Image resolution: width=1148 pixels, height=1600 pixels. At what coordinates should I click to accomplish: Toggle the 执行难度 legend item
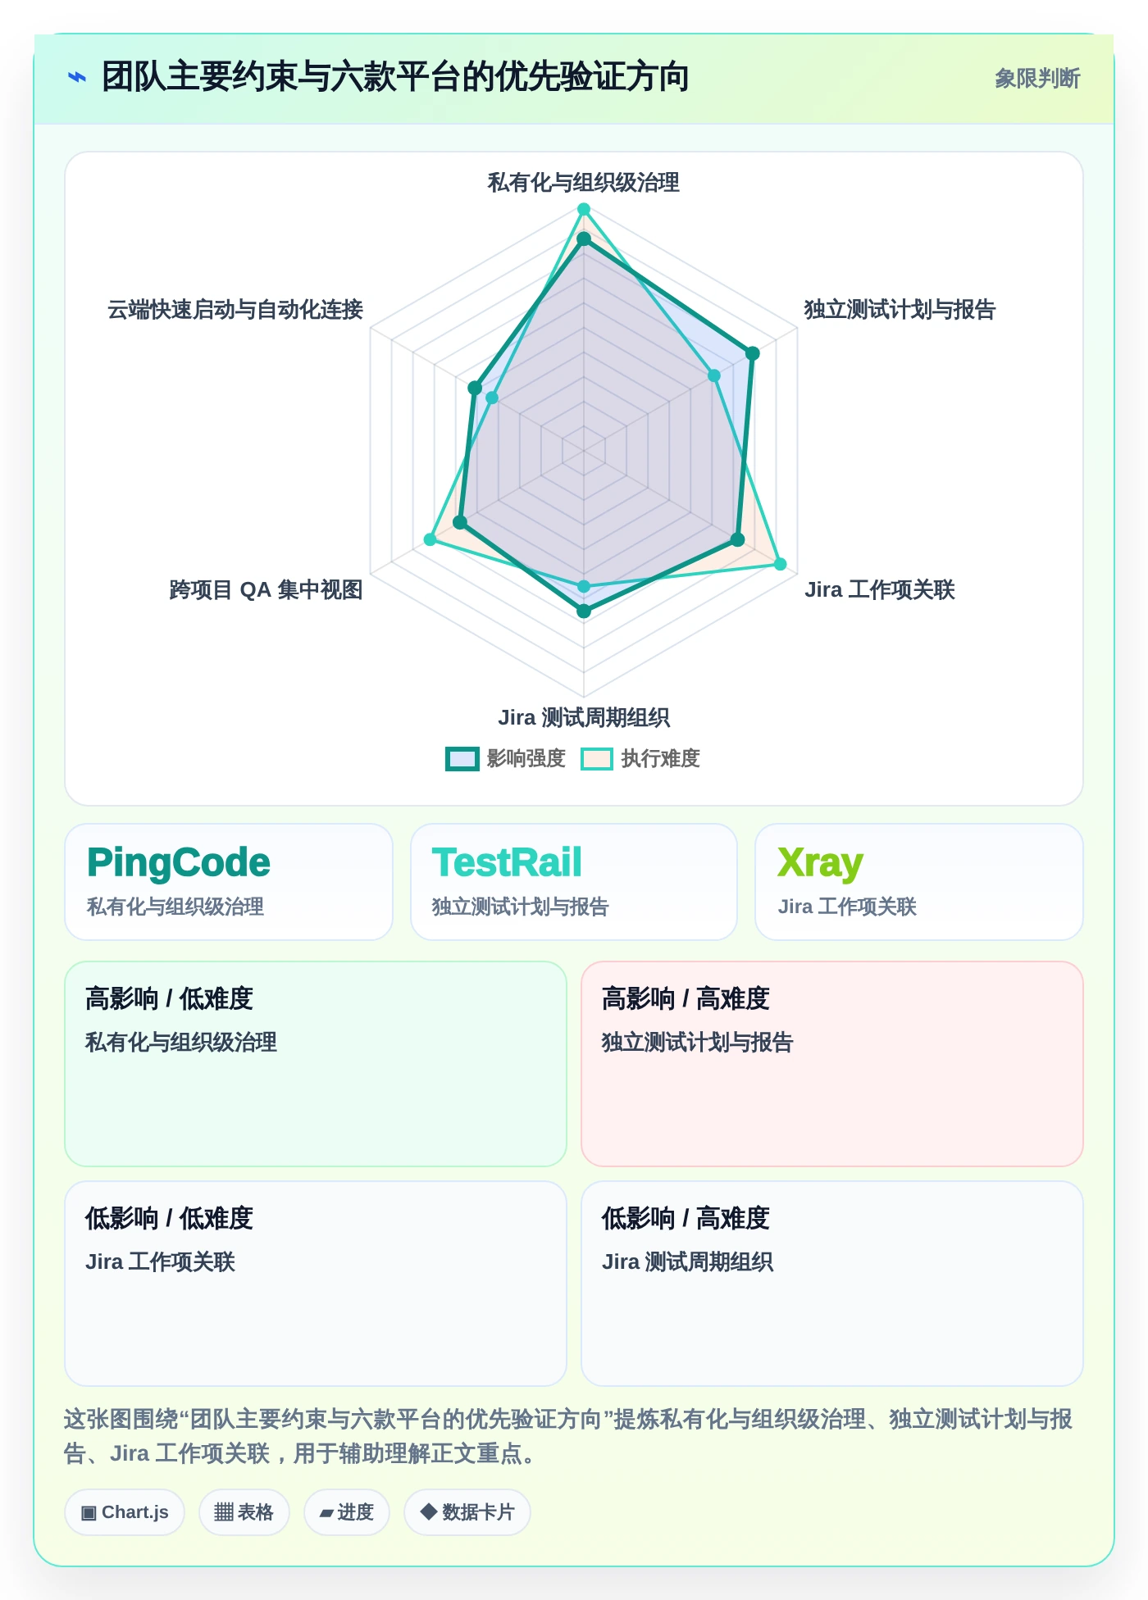tap(640, 759)
